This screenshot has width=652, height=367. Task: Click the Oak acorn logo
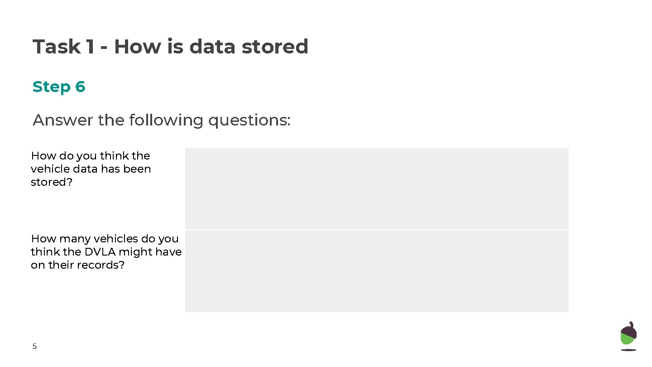coord(628,336)
